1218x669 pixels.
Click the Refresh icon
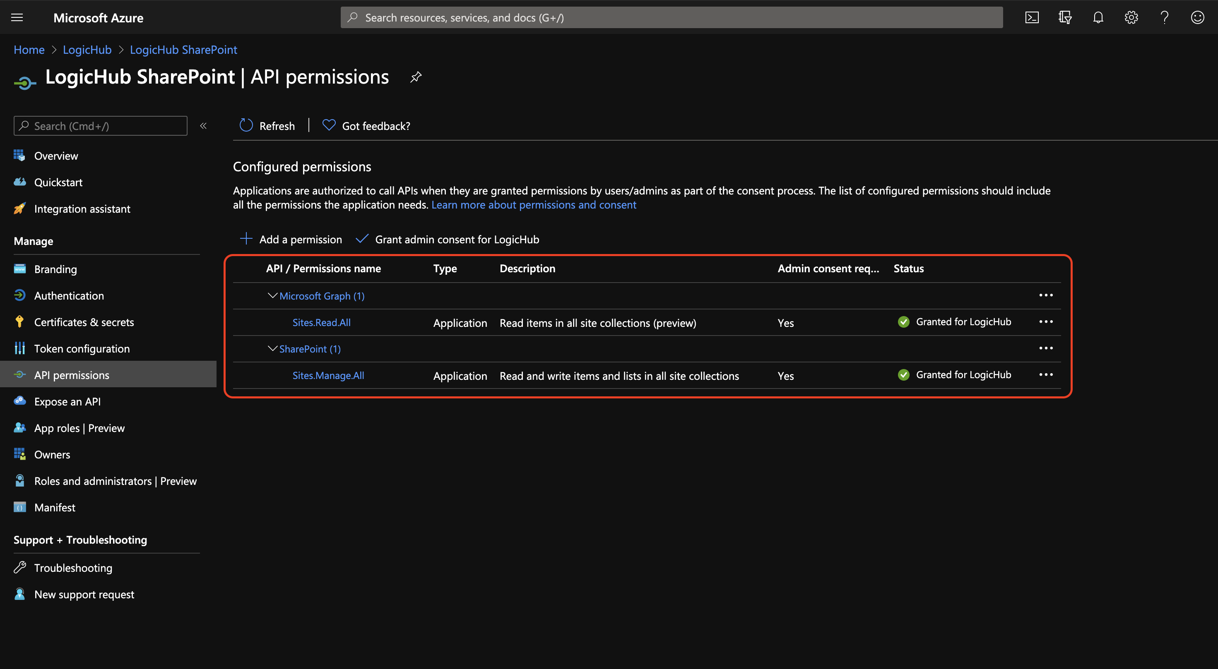tap(246, 125)
